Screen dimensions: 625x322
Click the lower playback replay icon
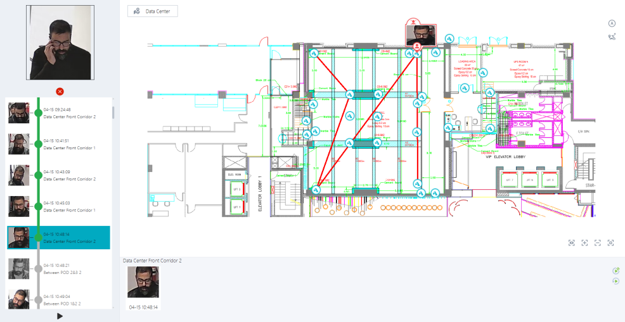coord(616,281)
